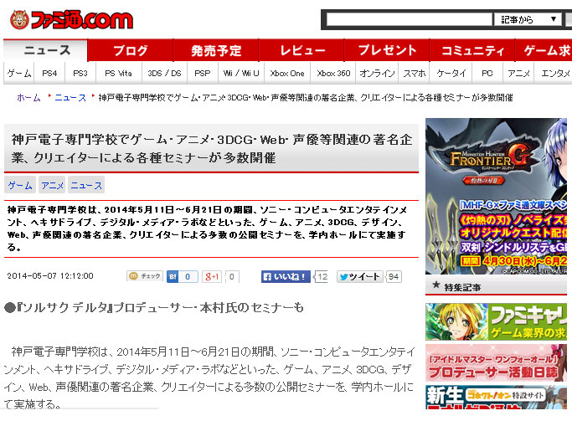The height and width of the screenshot is (421, 572).
Task: Go to the コミュニティ tab
Action: 472,50
